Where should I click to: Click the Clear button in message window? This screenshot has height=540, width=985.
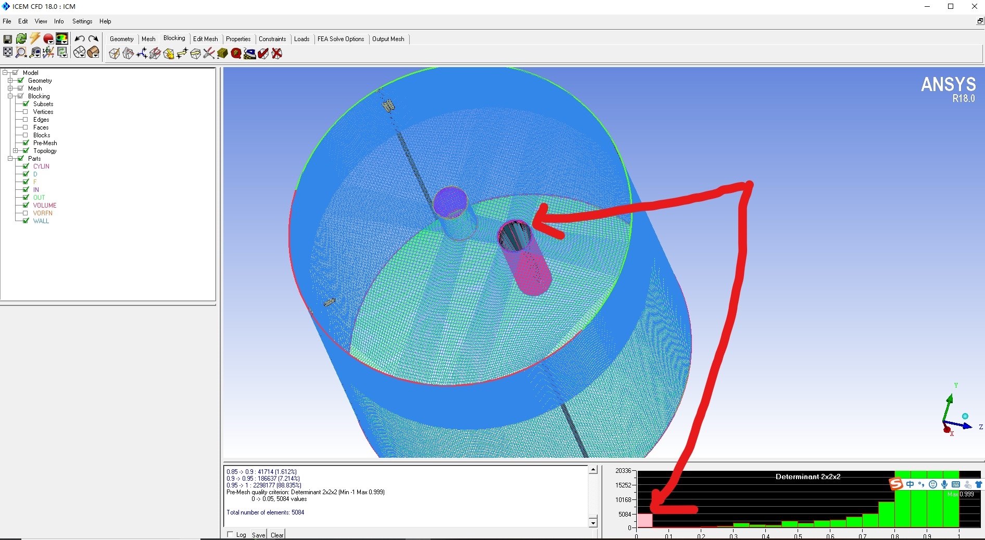[x=277, y=535]
